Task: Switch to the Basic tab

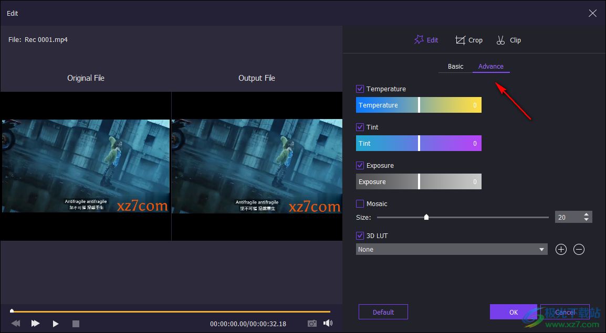Action: [455, 67]
